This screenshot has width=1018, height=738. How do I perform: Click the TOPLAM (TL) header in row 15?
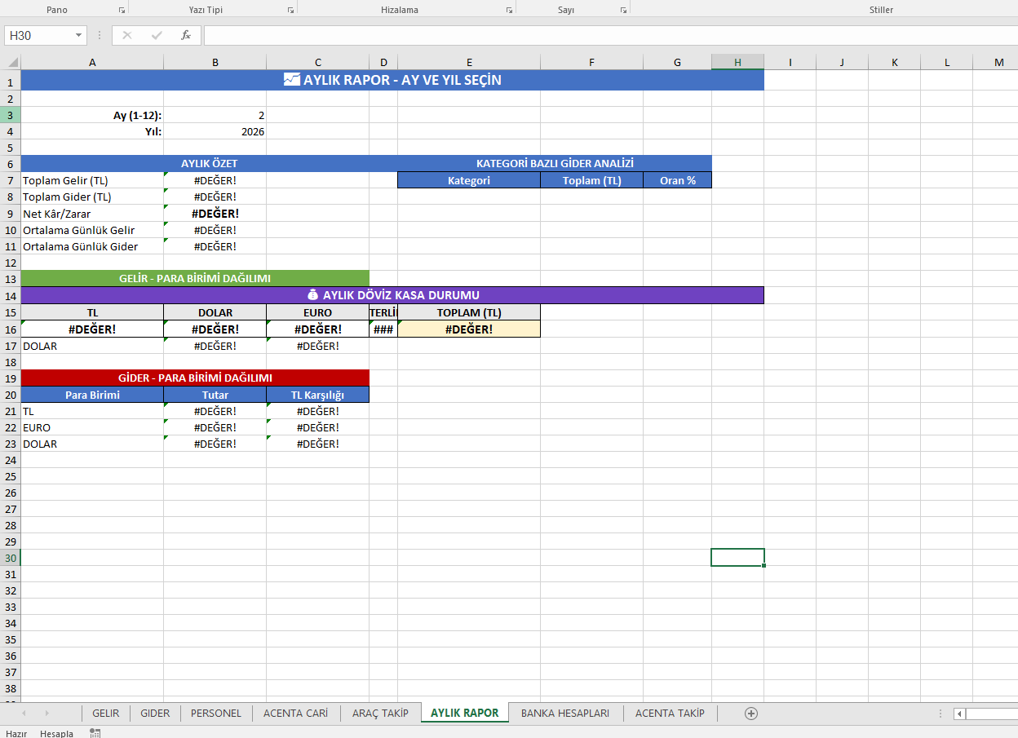[469, 312]
